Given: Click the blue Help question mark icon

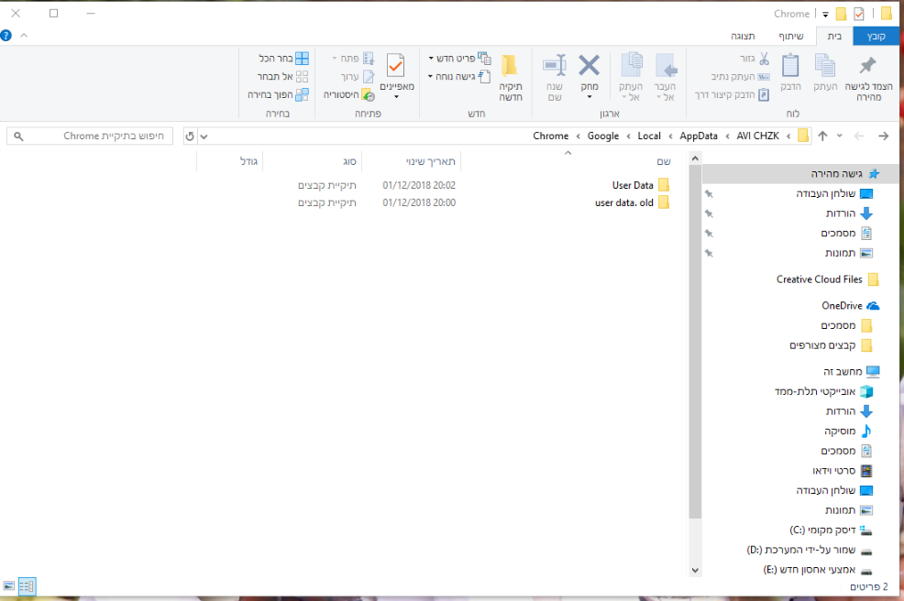Looking at the screenshot, I should (6, 36).
